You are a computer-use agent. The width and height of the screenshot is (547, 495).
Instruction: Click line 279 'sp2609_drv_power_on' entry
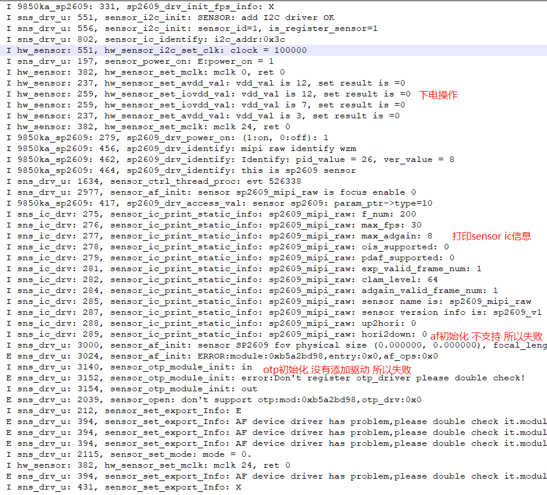tap(168, 138)
